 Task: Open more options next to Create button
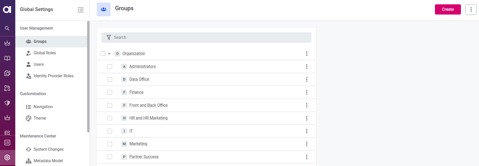tap(471, 9)
